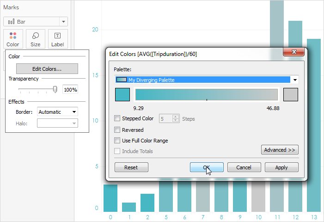Click the gray end color swatch
The width and height of the screenshot is (324, 222).
point(291,95)
